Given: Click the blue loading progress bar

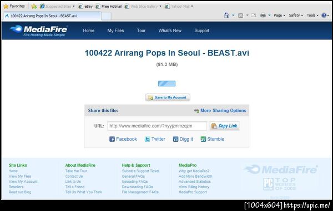Looking at the screenshot, I should tap(167, 84).
